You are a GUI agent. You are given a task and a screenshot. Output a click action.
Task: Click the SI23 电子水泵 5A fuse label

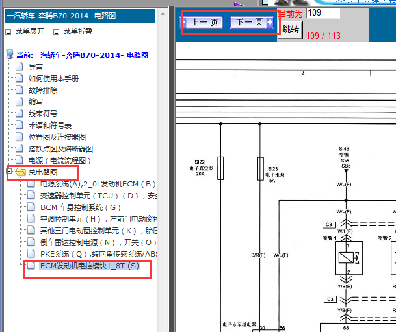click(x=274, y=175)
